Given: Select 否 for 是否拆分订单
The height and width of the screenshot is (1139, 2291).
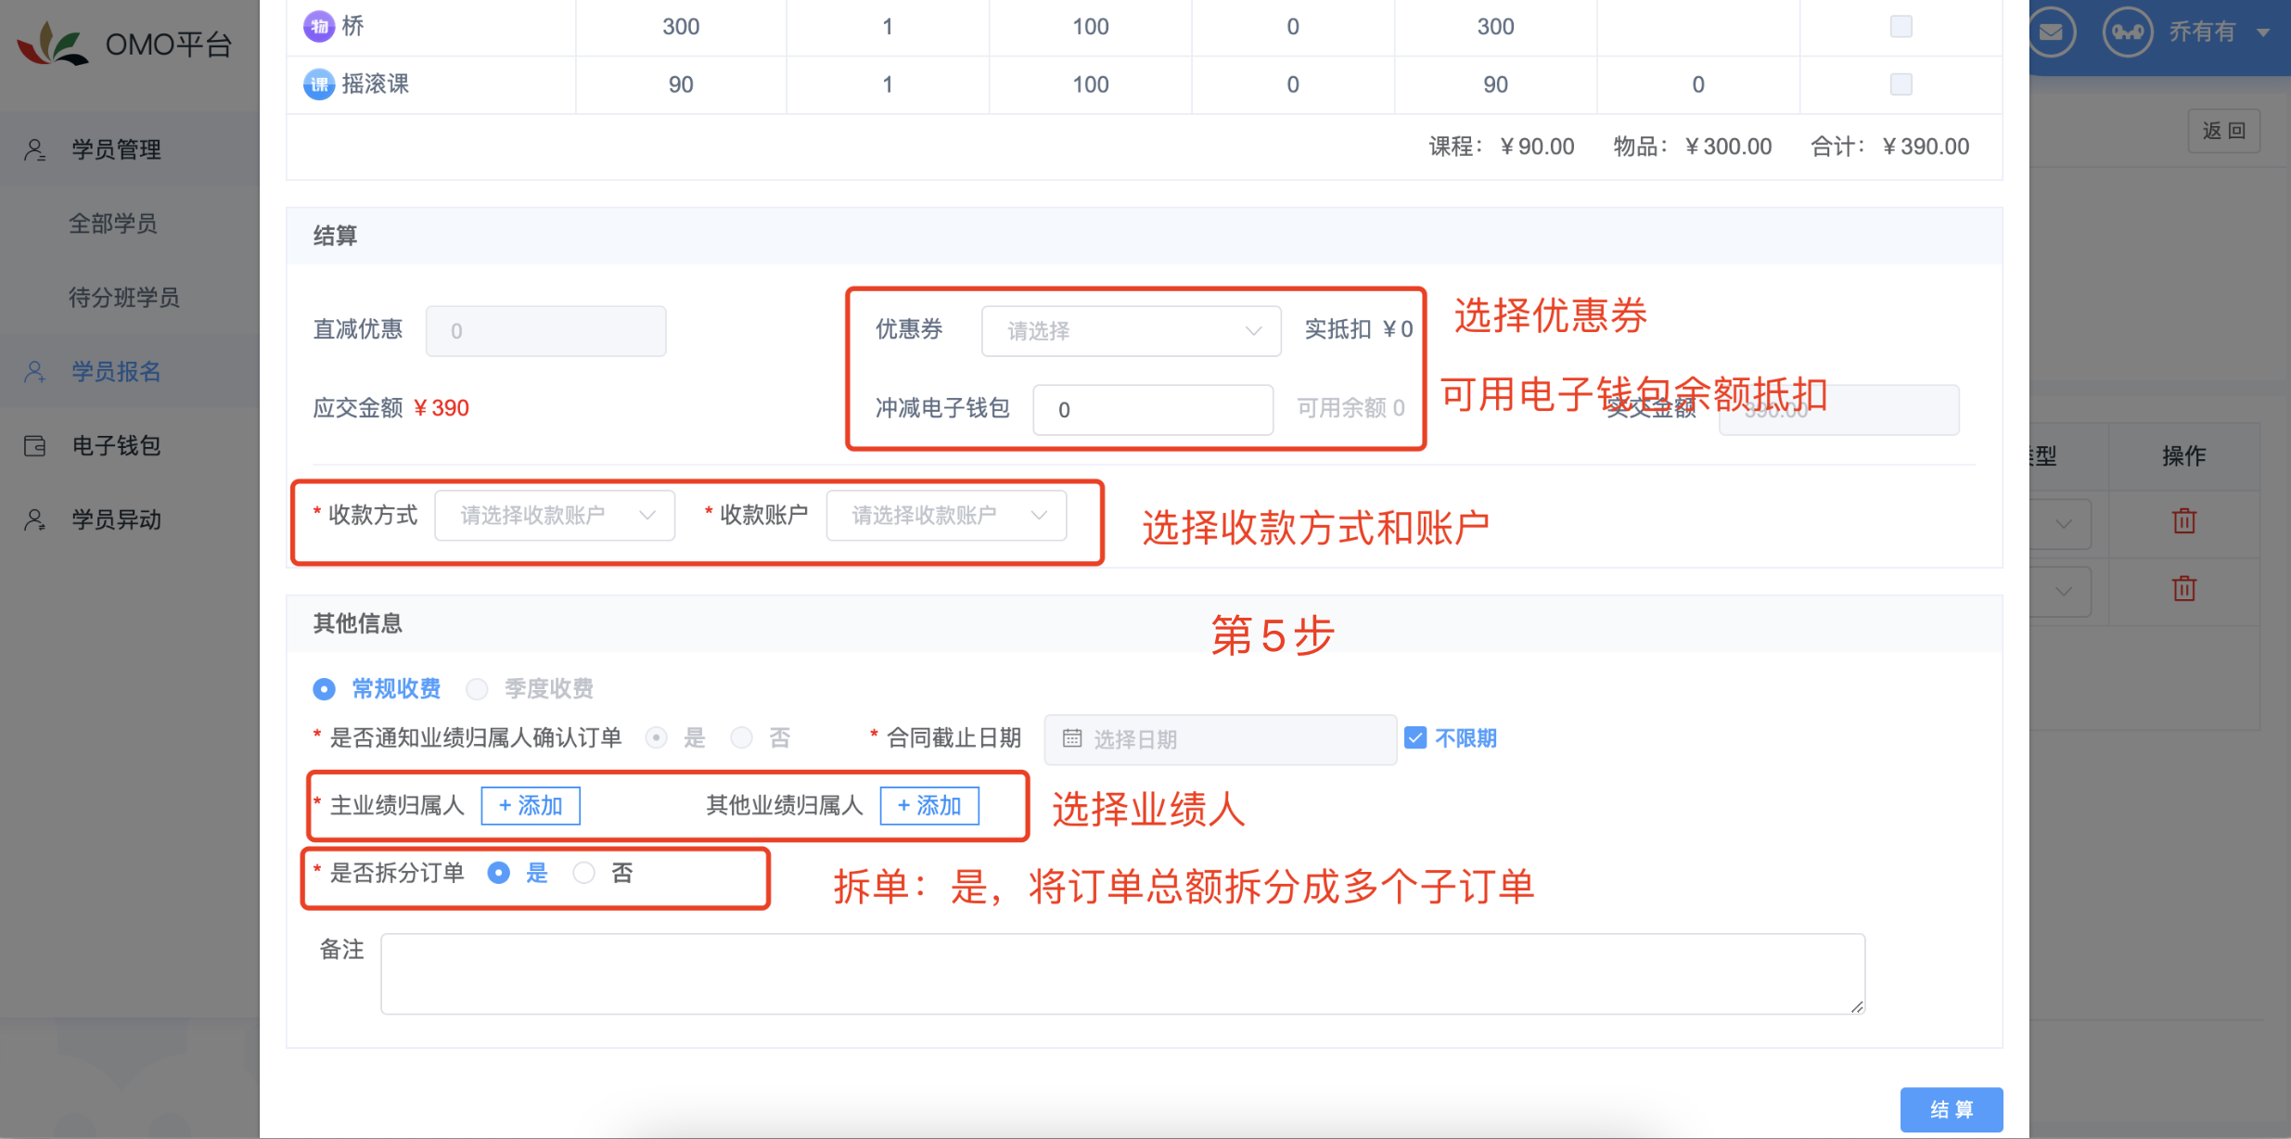Looking at the screenshot, I should [583, 873].
